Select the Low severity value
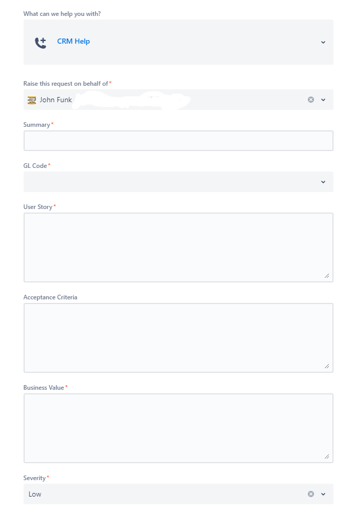The height and width of the screenshot is (514, 353). 35,494
